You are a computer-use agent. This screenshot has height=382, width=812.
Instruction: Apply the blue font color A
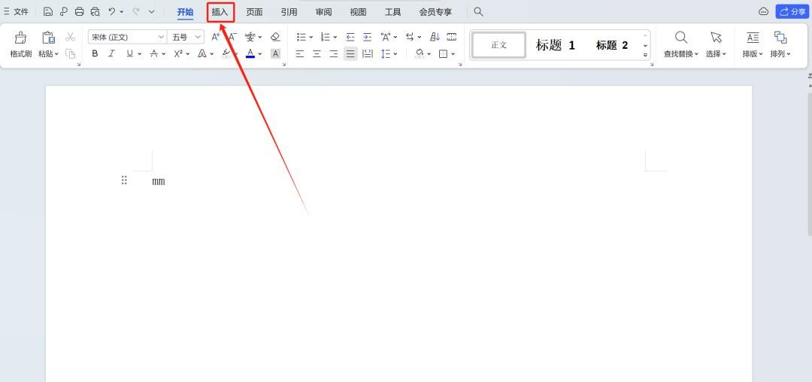click(250, 53)
